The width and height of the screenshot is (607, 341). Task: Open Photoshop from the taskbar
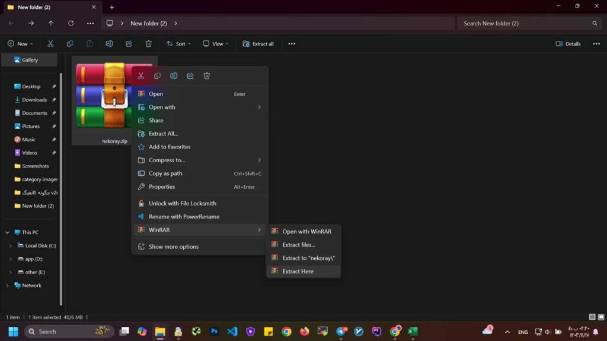click(215, 332)
